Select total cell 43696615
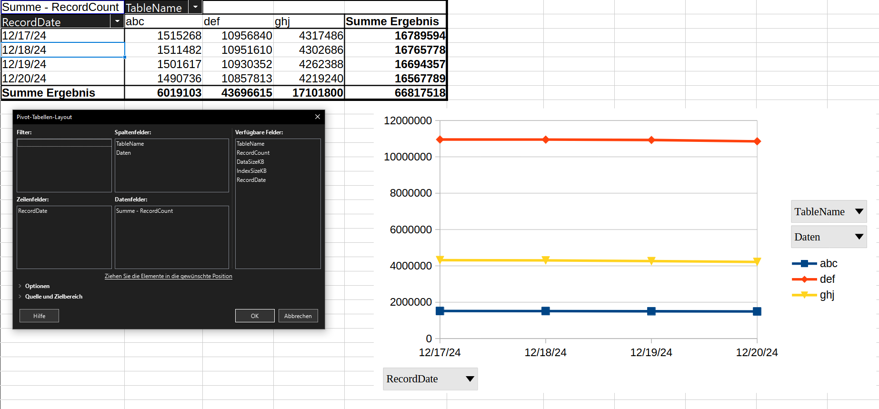Image resolution: width=879 pixels, height=409 pixels. pos(238,93)
